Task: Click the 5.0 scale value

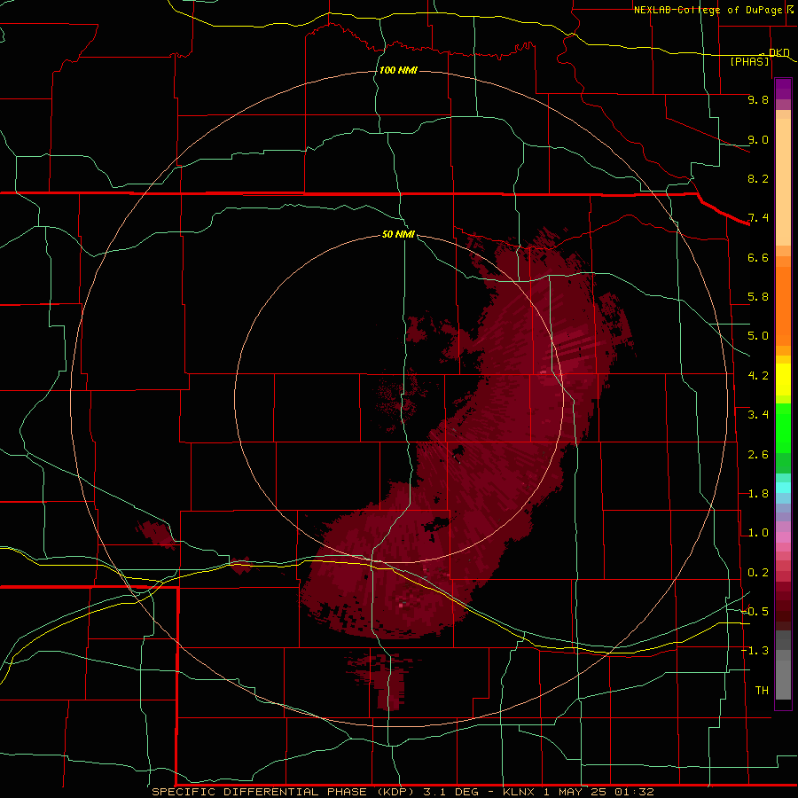Action: click(758, 336)
